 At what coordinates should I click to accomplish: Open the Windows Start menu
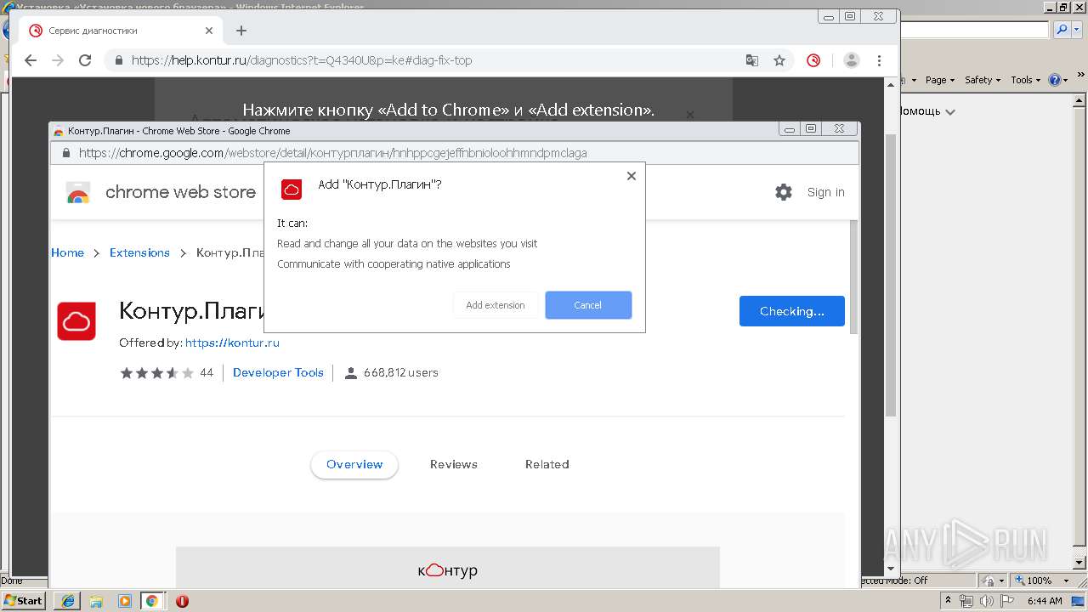click(24, 600)
